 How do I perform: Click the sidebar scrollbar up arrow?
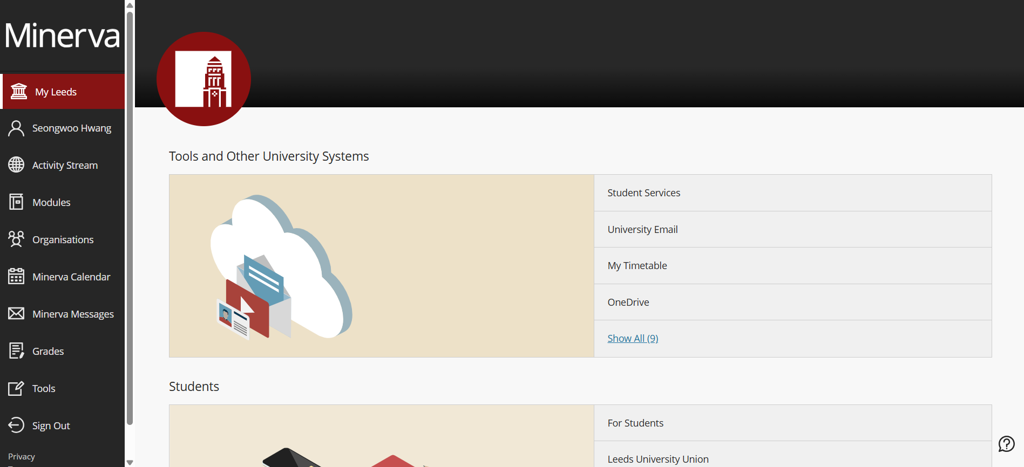(130, 5)
